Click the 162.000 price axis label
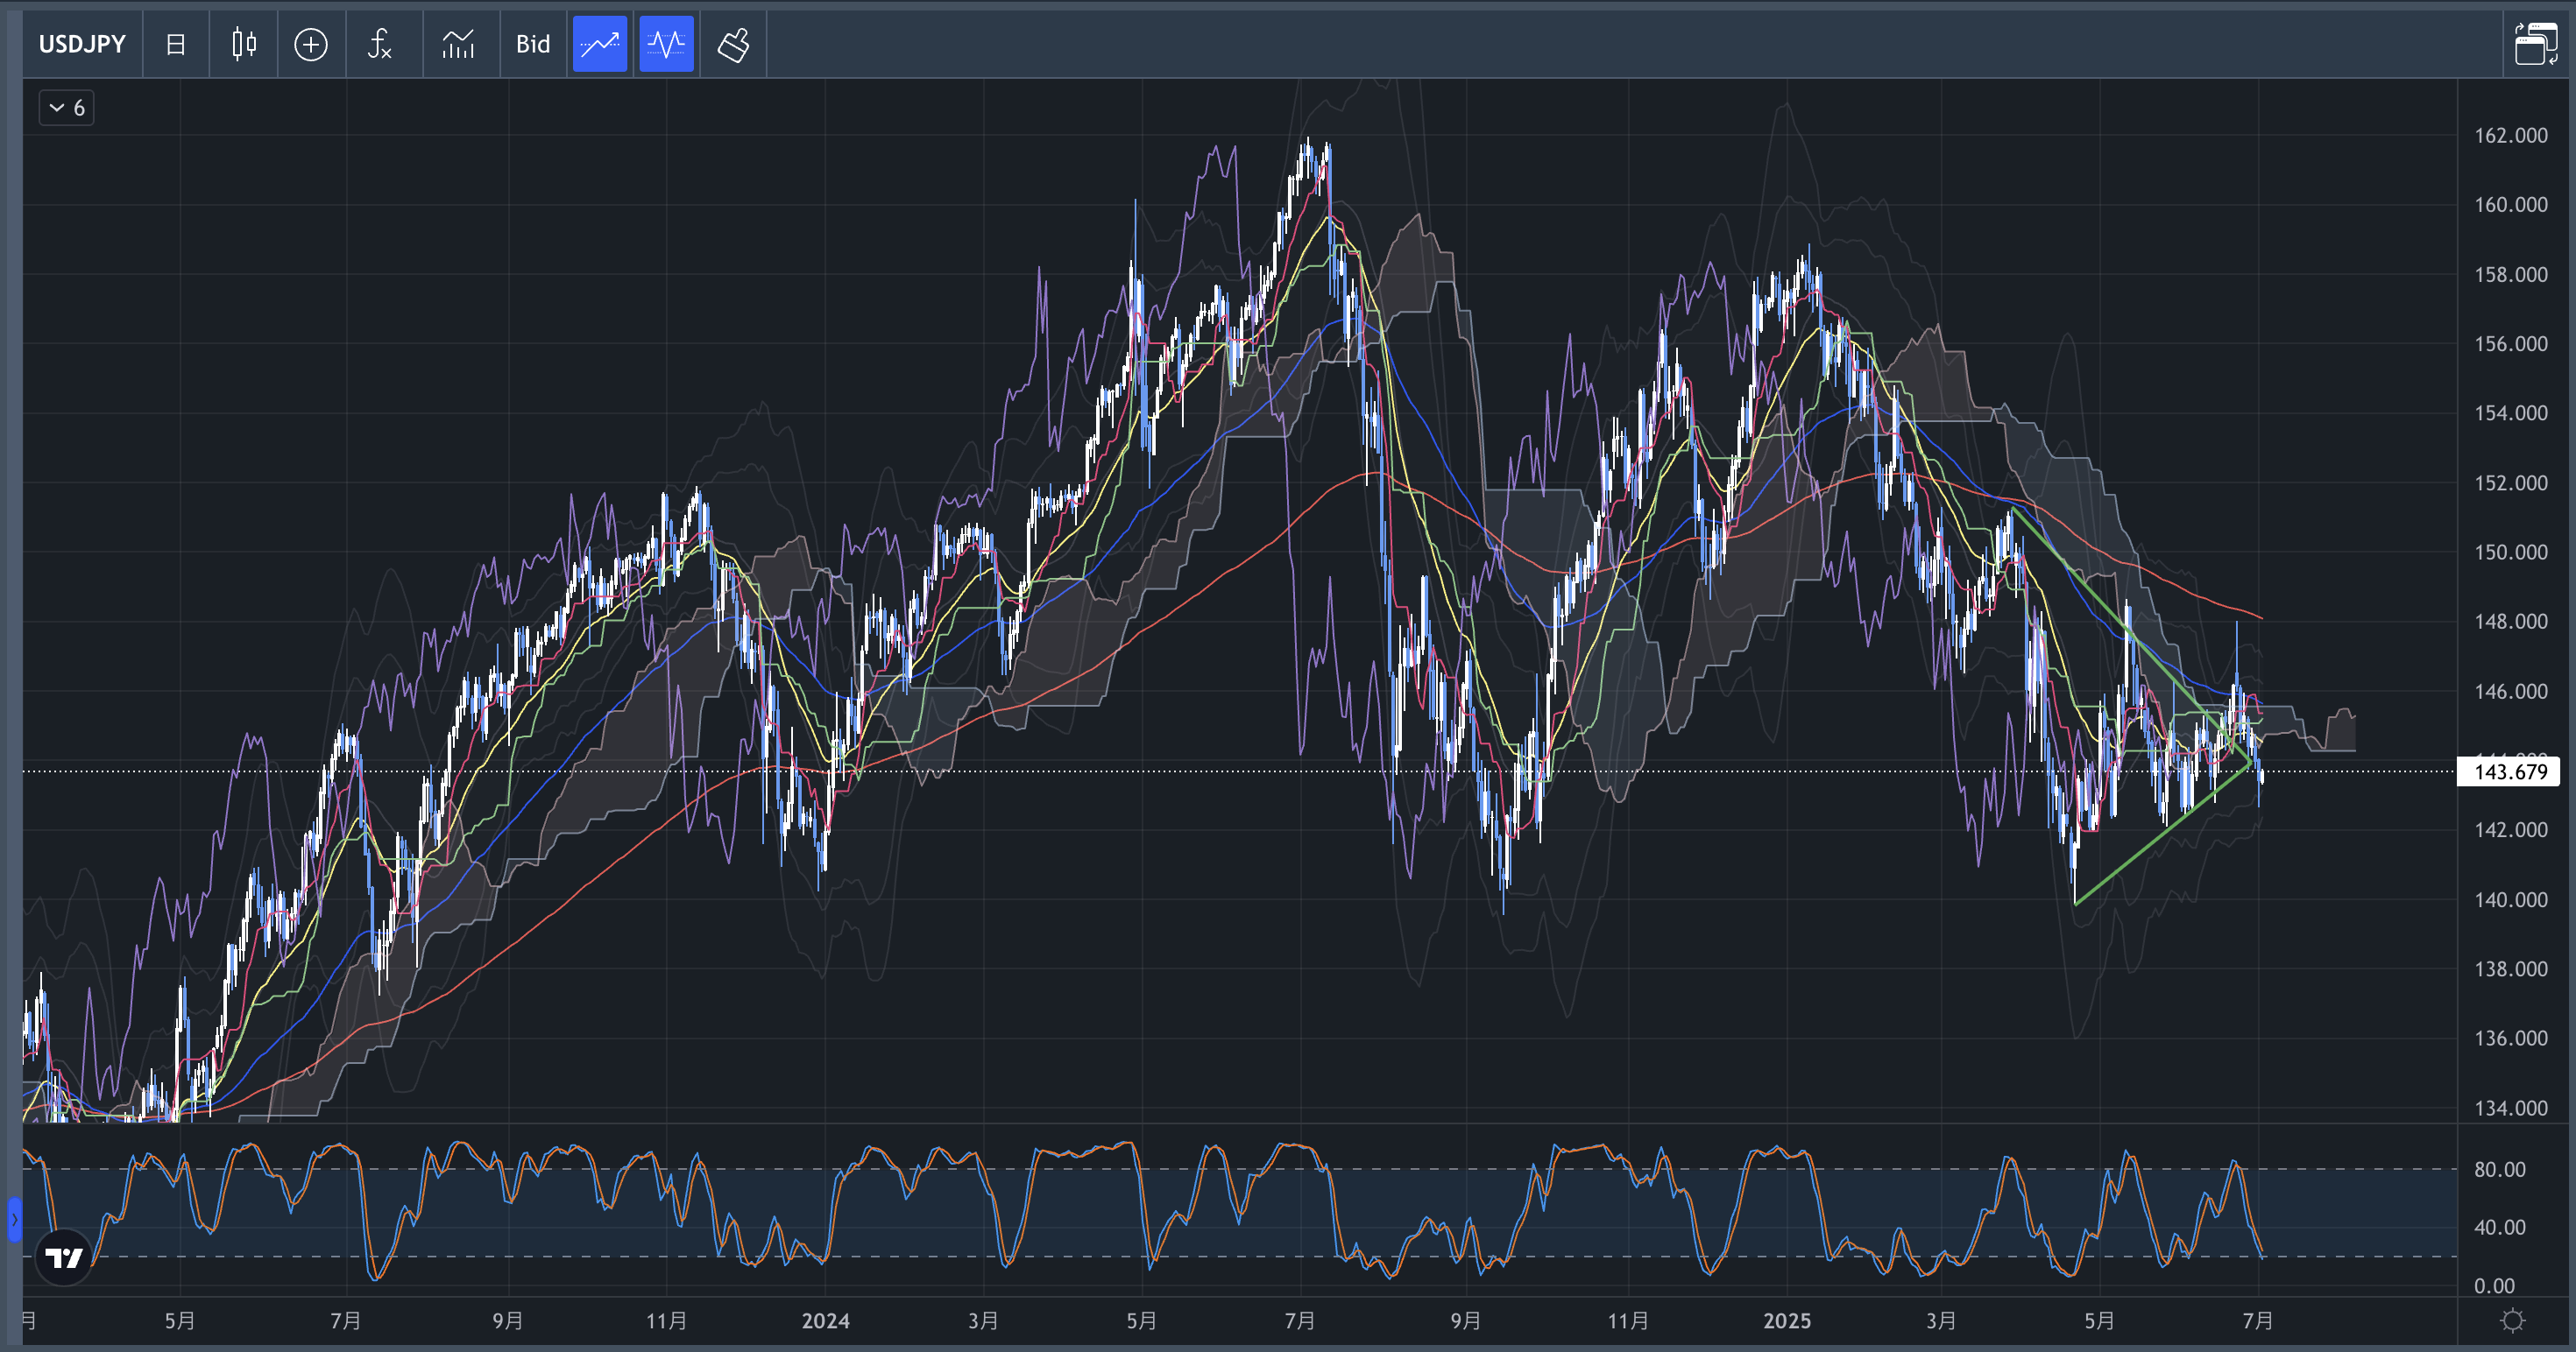2576x1352 pixels. coord(2510,135)
